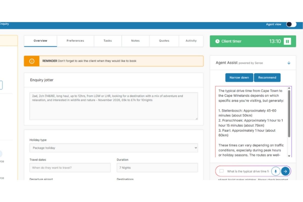Click the Agent Assist response scrollbar

(289, 114)
